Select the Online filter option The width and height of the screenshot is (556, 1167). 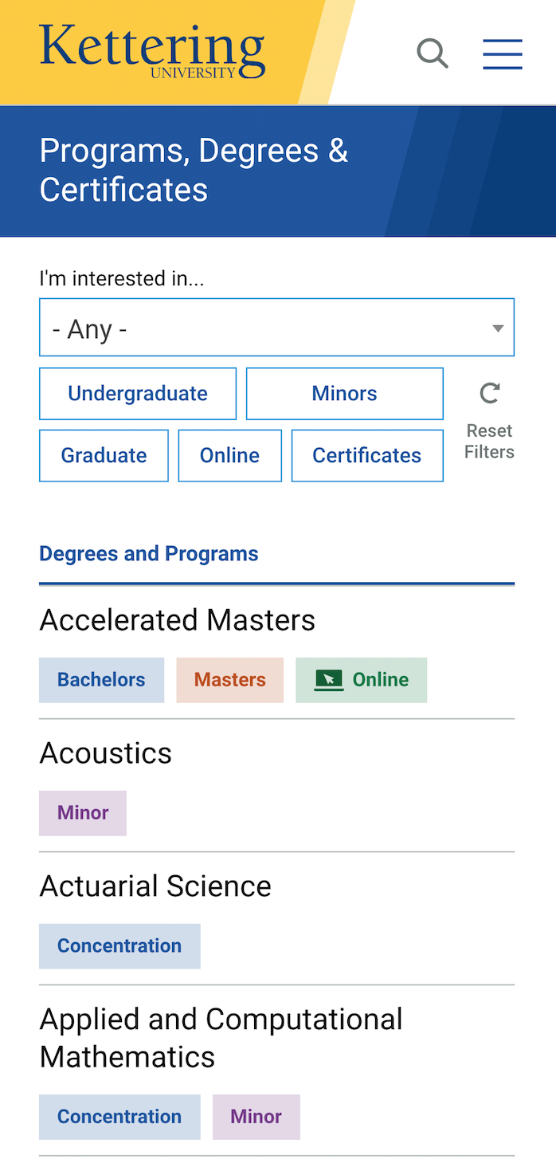click(x=229, y=454)
